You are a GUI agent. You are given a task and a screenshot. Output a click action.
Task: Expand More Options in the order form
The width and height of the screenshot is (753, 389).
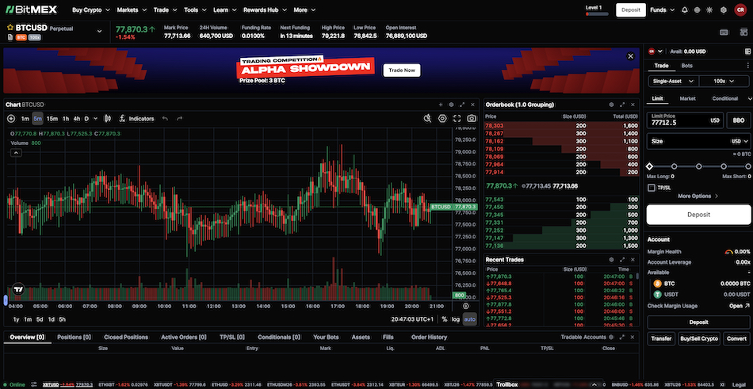(x=698, y=196)
